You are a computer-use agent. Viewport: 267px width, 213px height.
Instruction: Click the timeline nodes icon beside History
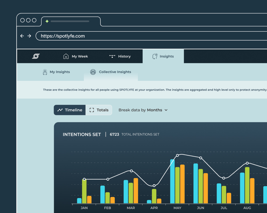pos(112,56)
